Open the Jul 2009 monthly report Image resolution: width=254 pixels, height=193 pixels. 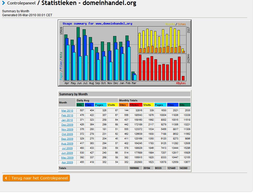click(67, 148)
